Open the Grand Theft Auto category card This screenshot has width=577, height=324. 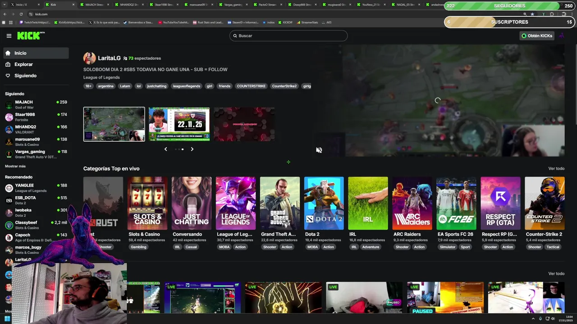click(279, 203)
